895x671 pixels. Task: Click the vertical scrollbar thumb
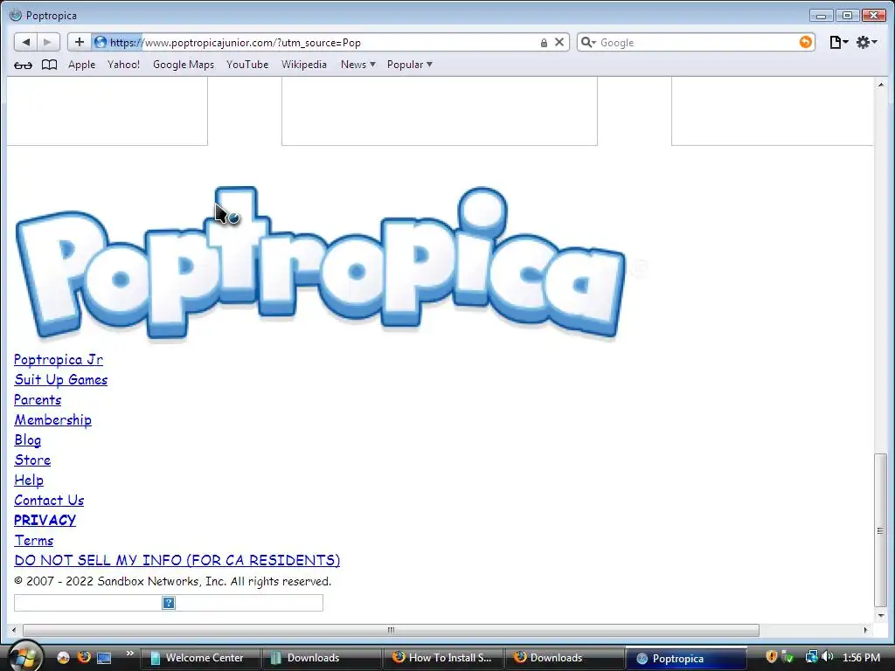[x=881, y=530]
